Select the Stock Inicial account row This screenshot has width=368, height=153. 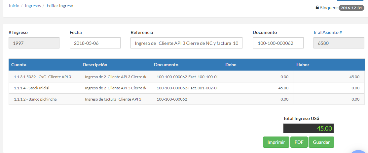[x=44, y=88]
